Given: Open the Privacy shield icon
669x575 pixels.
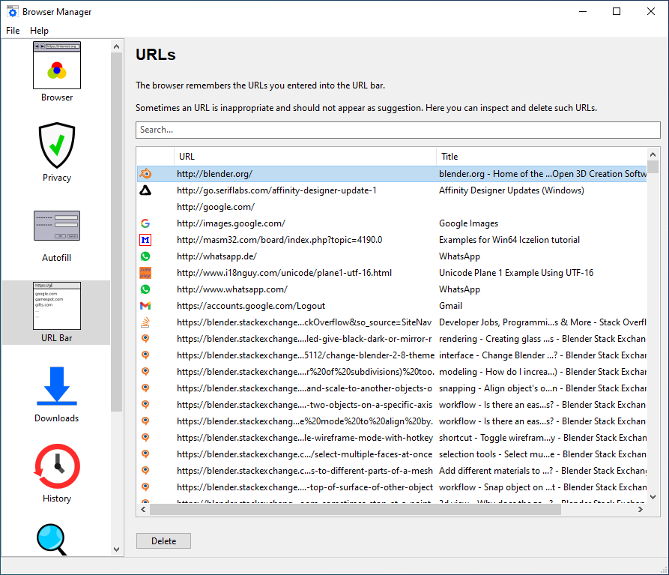Looking at the screenshot, I should [x=57, y=145].
